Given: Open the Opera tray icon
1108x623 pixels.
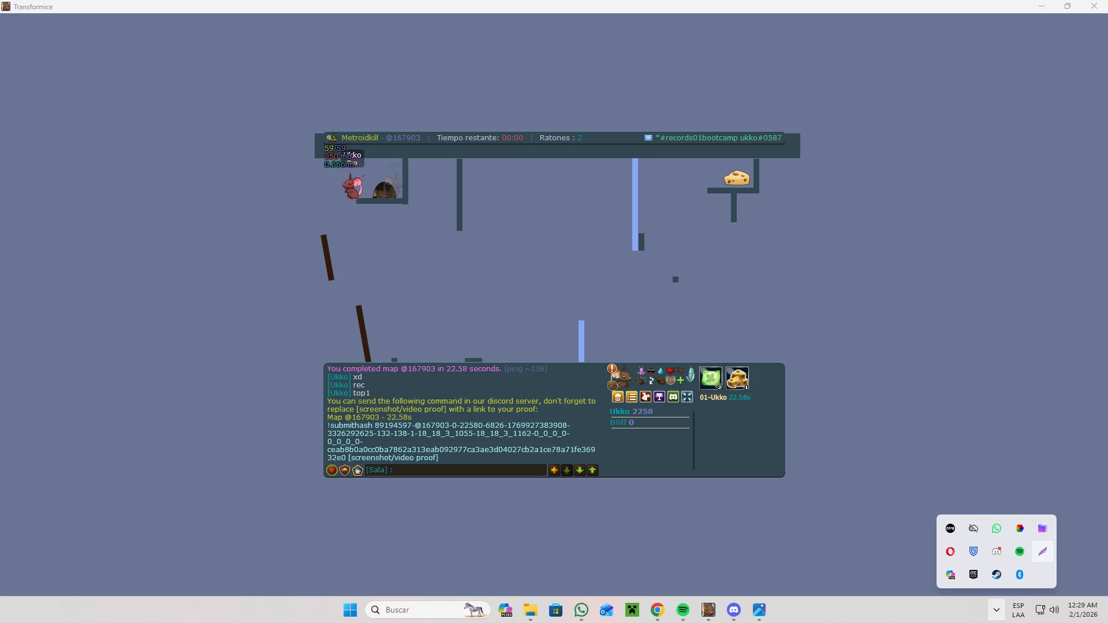Looking at the screenshot, I should [x=950, y=551].
